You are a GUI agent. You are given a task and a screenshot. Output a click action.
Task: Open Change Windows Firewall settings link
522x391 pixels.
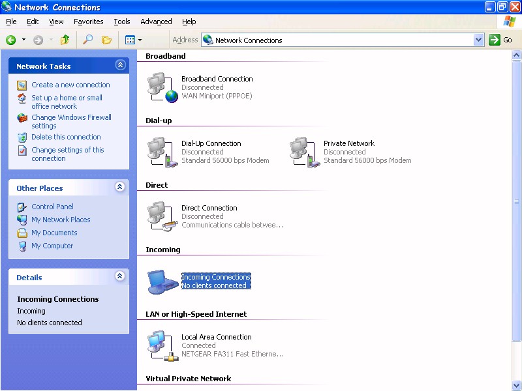click(71, 122)
